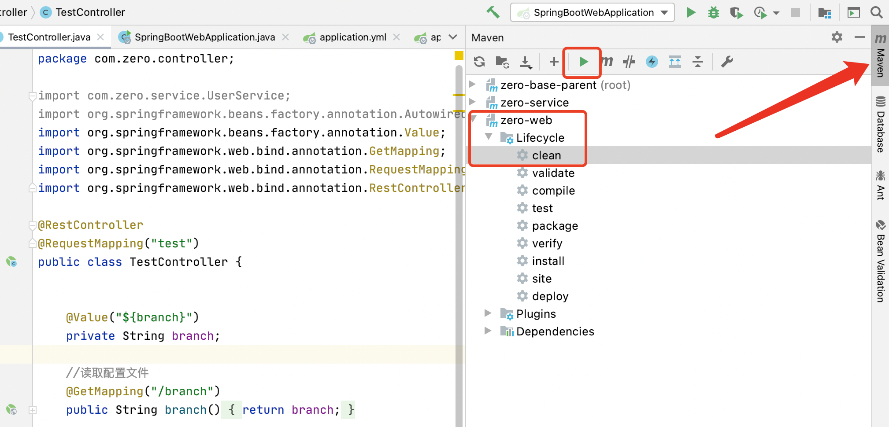Select the deploy lifecycle goal

[x=550, y=296]
